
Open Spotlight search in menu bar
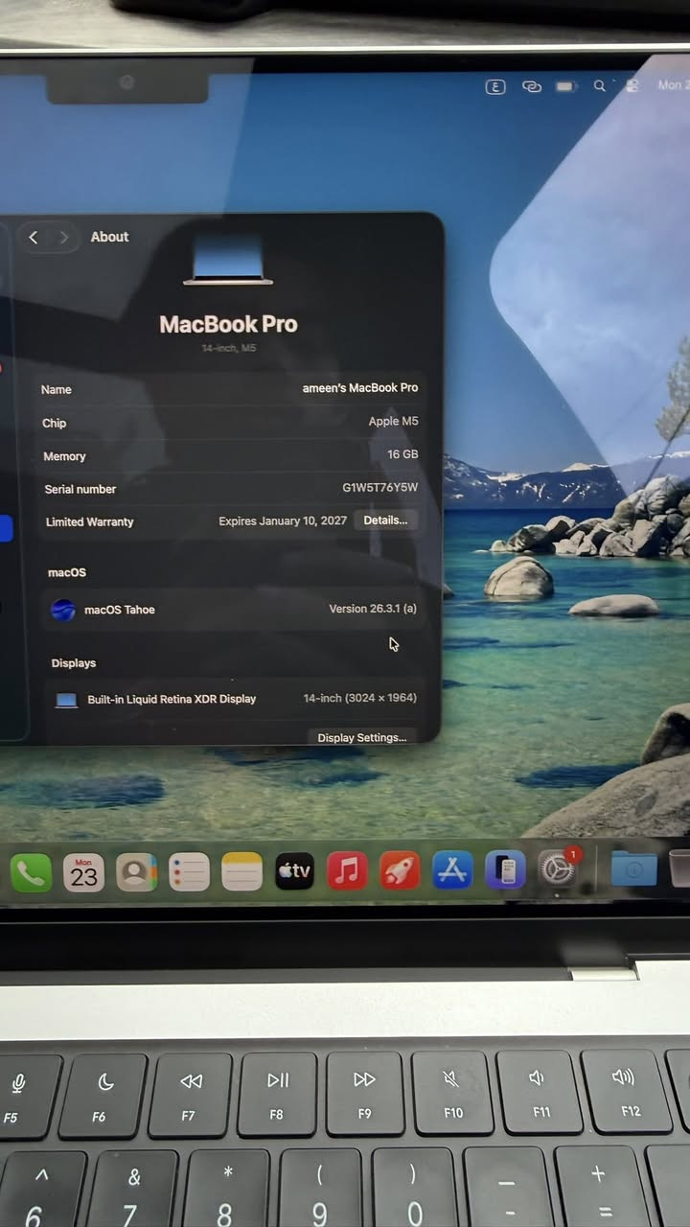pyautogui.click(x=600, y=85)
